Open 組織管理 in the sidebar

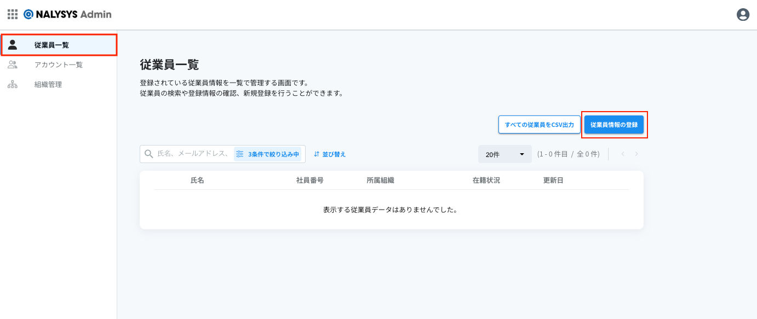click(59, 85)
